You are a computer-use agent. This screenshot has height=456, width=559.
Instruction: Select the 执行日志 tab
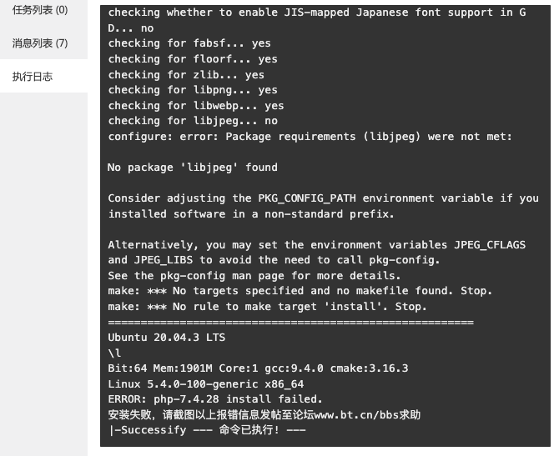[x=33, y=76]
